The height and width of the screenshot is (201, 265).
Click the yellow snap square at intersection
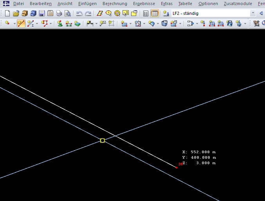coord(102,140)
